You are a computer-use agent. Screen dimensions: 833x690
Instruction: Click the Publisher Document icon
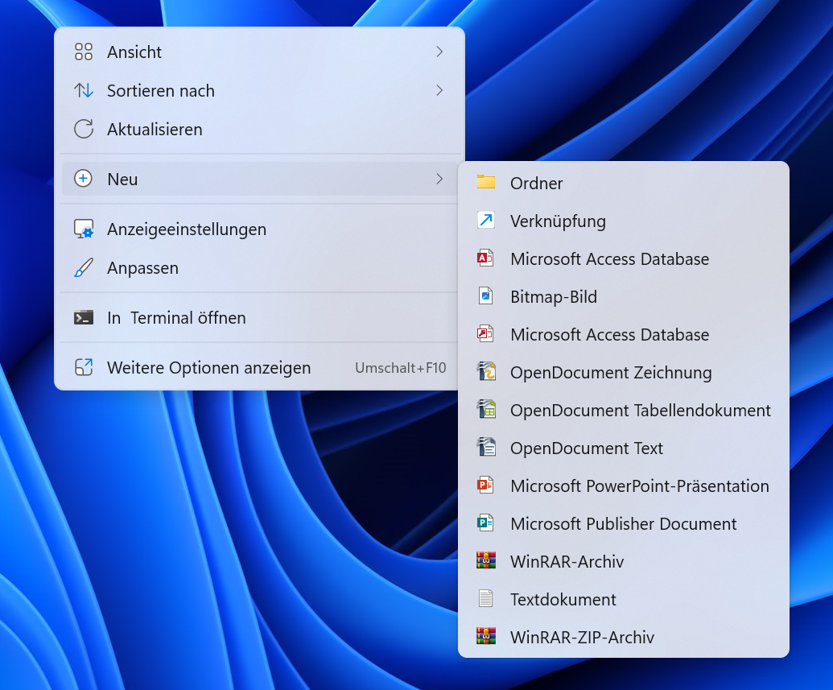point(485,523)
